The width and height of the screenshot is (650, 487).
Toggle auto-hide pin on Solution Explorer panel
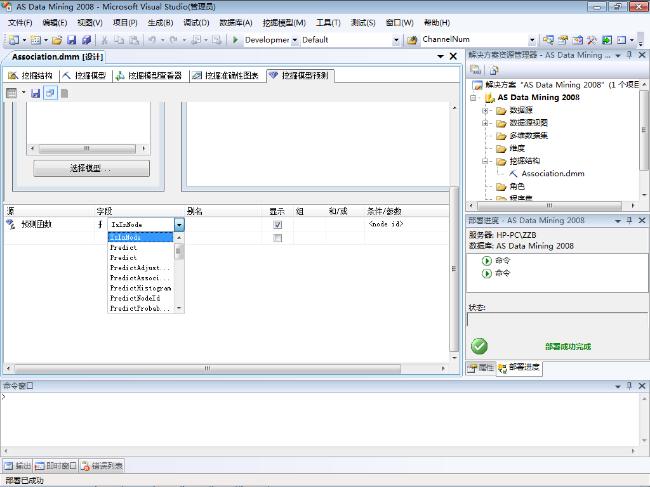[629, 55]
